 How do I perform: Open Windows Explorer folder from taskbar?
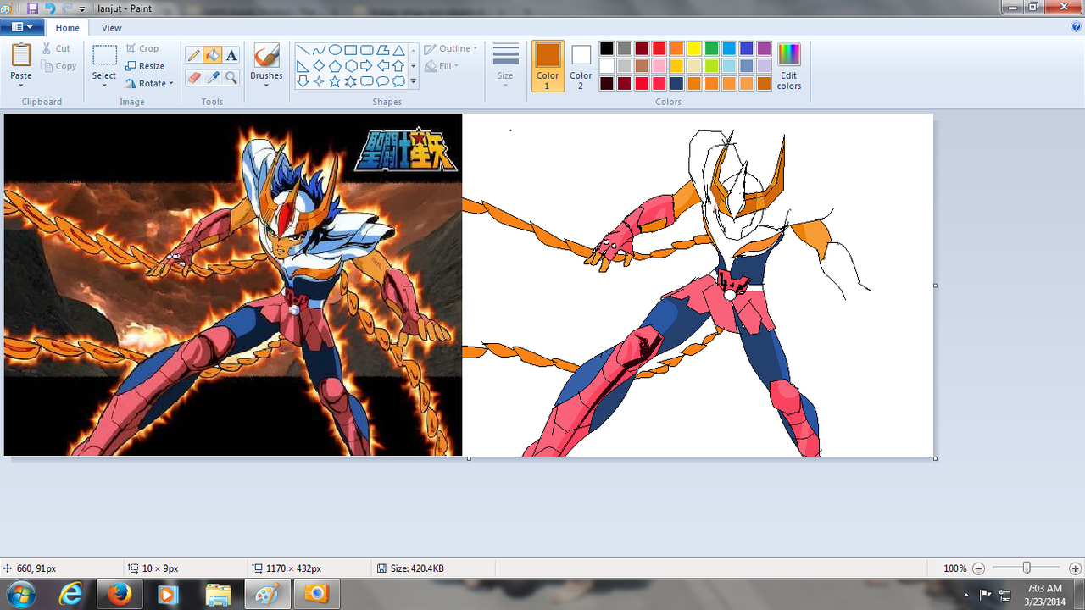(x=218, y=594)
